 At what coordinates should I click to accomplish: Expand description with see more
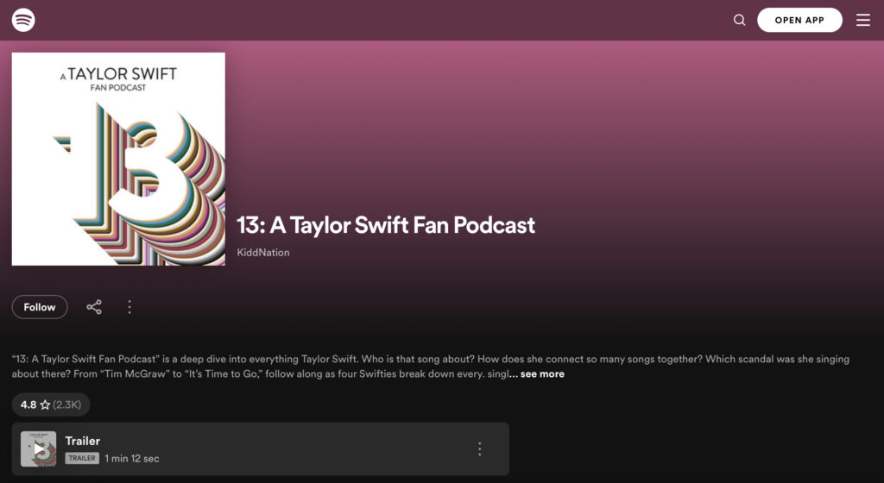(x=542, y=373)
